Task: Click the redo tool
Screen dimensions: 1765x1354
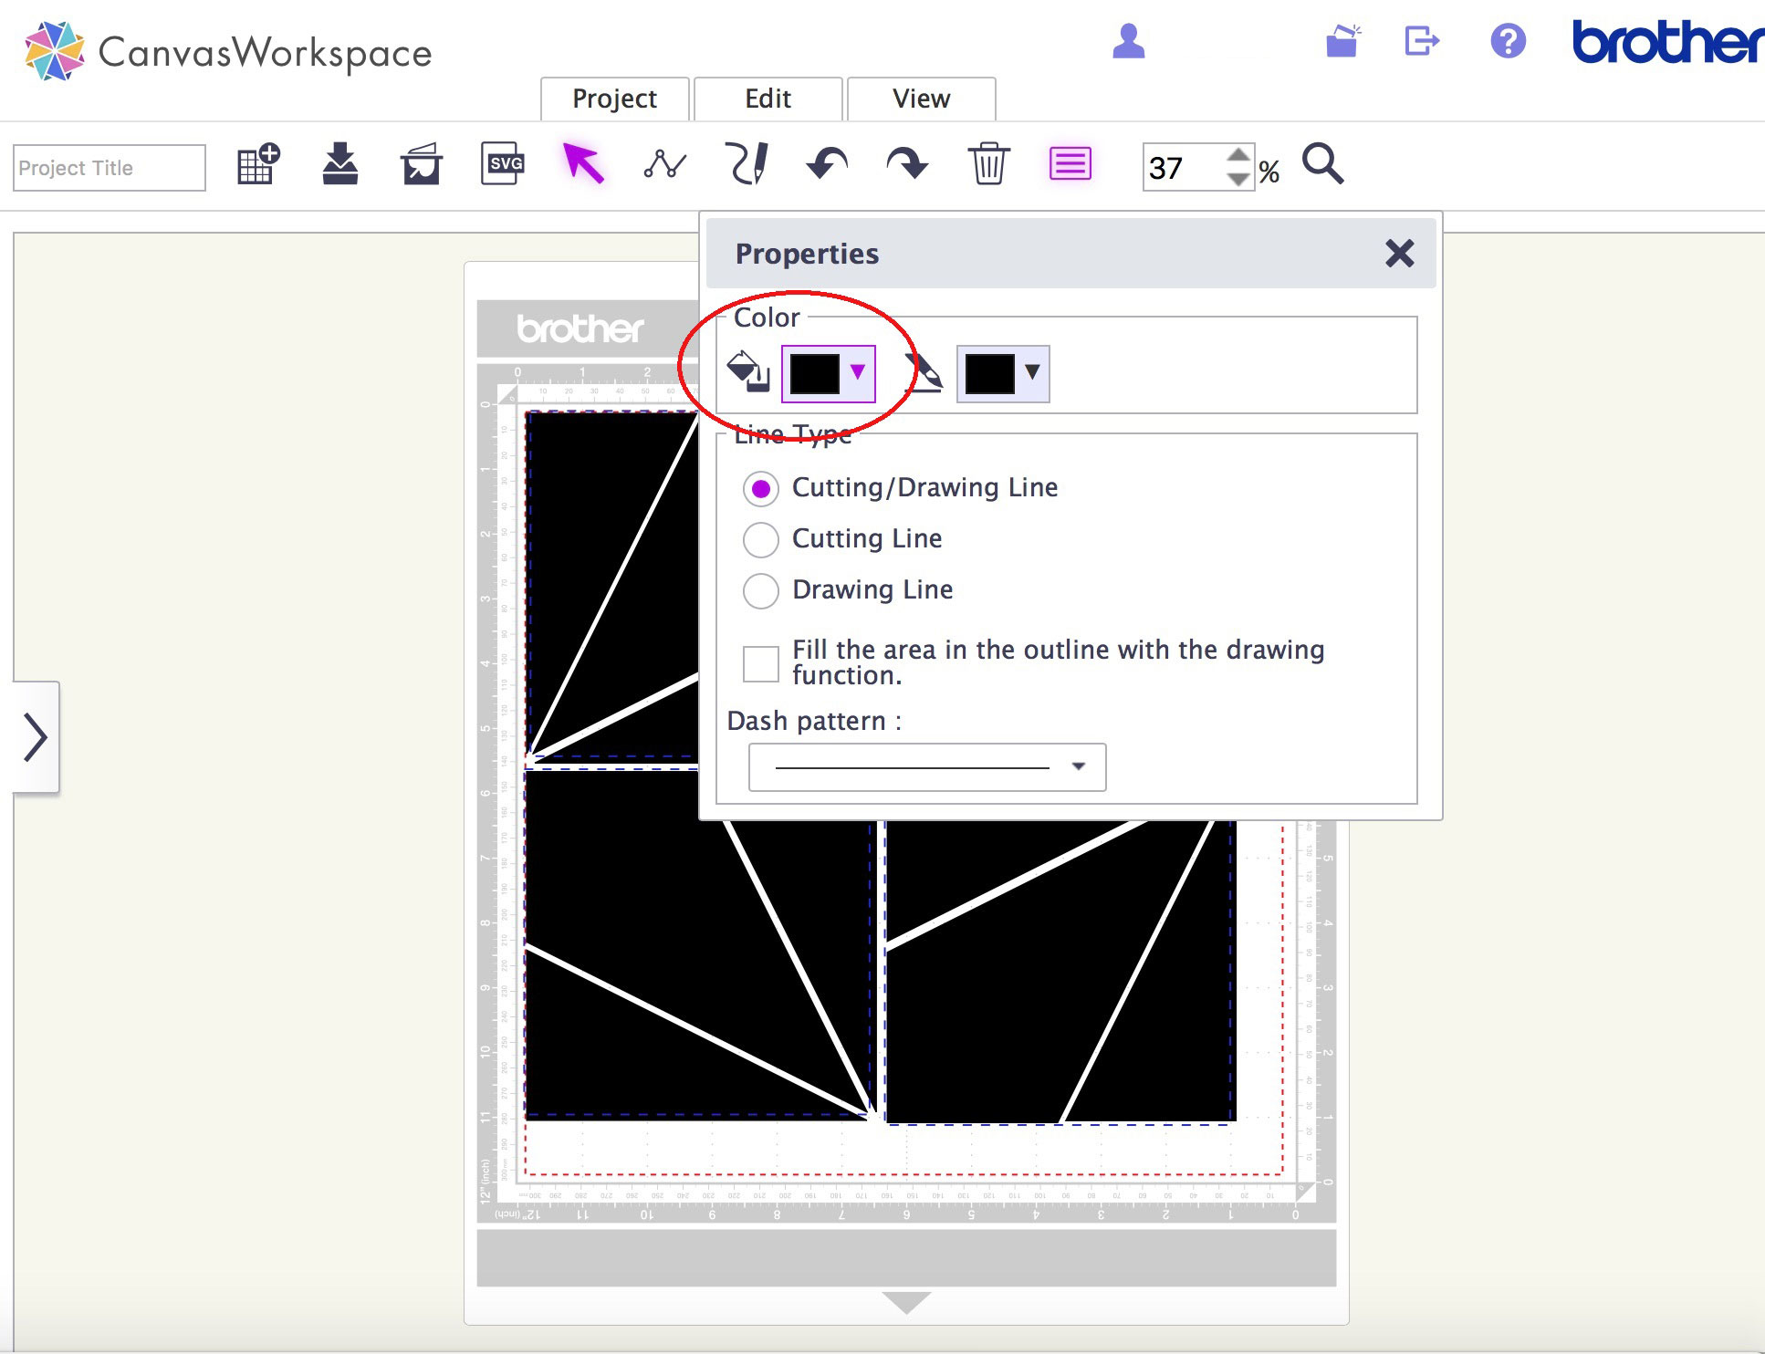Action: 909,163
